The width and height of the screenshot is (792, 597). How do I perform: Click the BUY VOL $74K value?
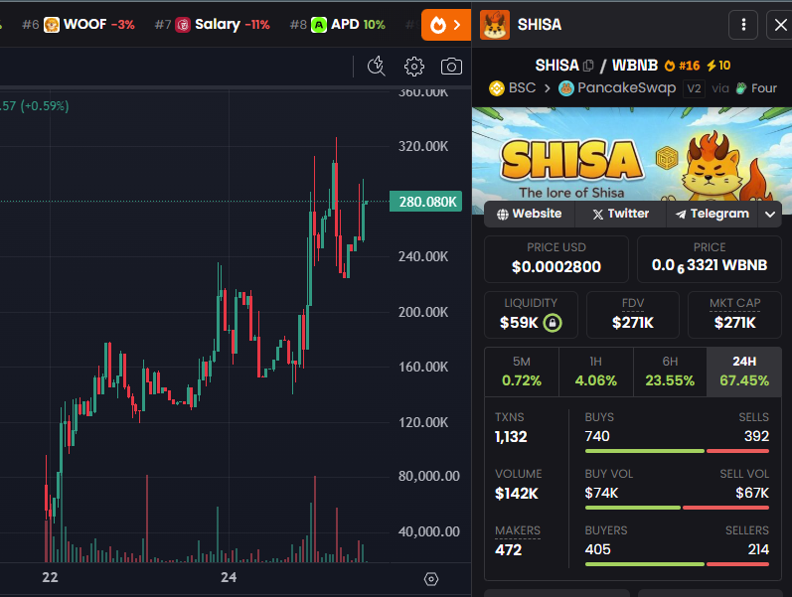(x=601, y=493)
